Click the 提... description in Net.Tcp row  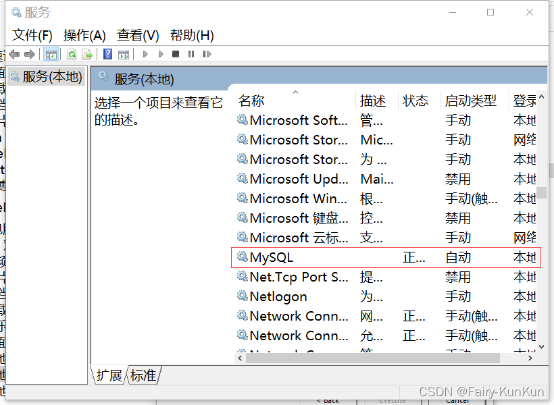[x=372, y=277]
